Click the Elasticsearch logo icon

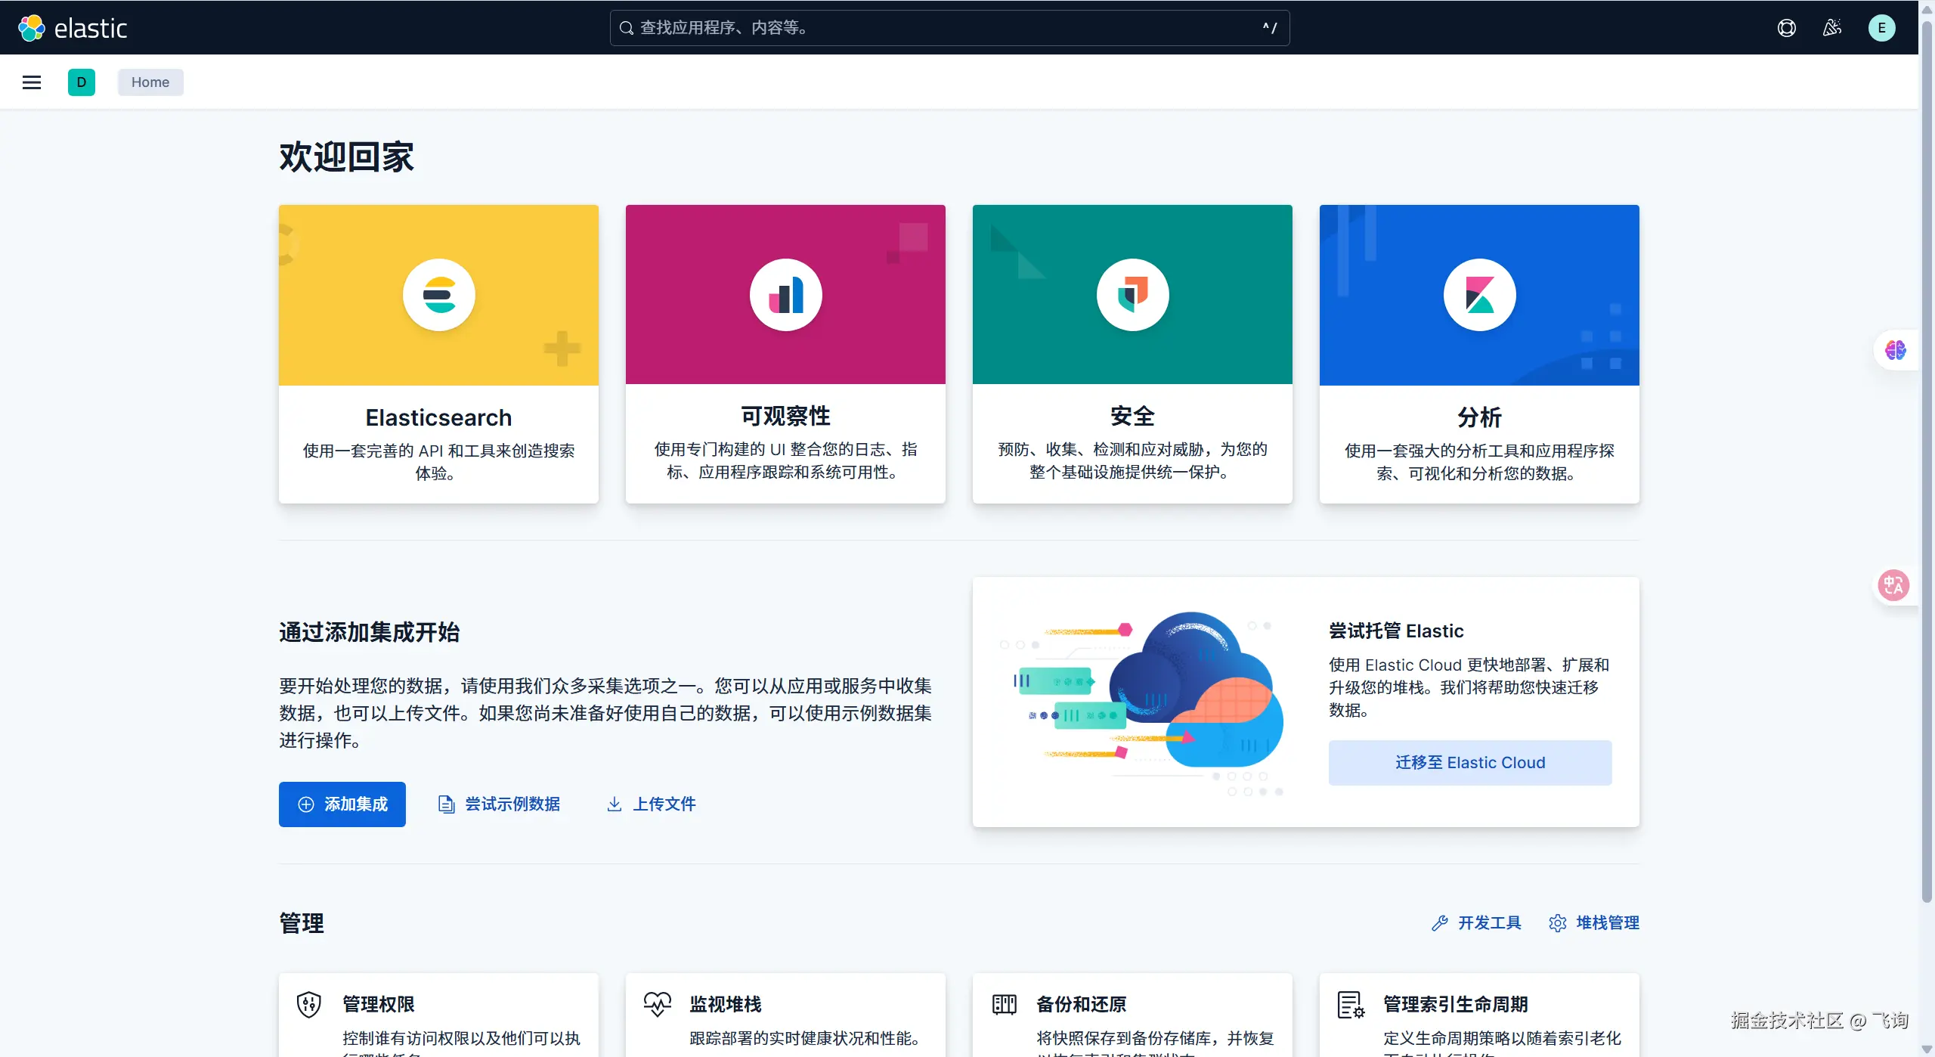[438, 295]
